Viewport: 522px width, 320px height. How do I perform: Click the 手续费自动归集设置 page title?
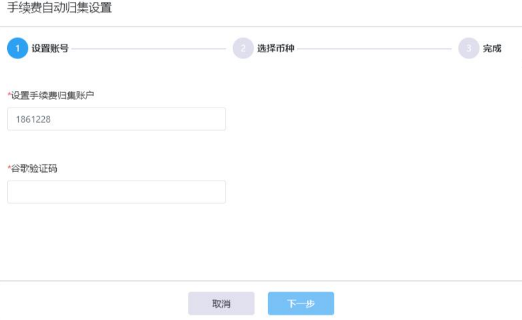(x=60, y=8)
